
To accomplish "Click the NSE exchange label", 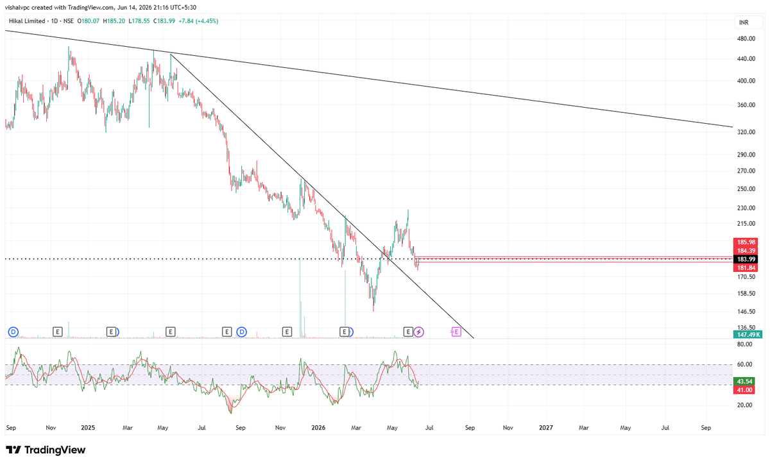I will coord(69,21).
